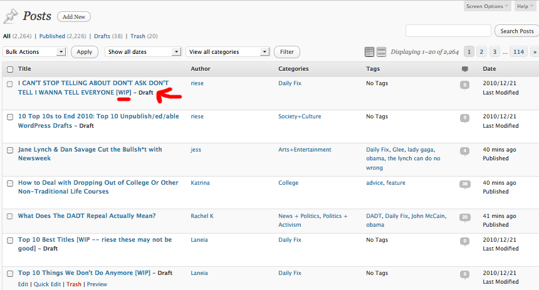Viewport: 539px width, 290px height.
Task: Open comment bubble for Things We Don't Do Anymore
Action: [x=464, y=274]
